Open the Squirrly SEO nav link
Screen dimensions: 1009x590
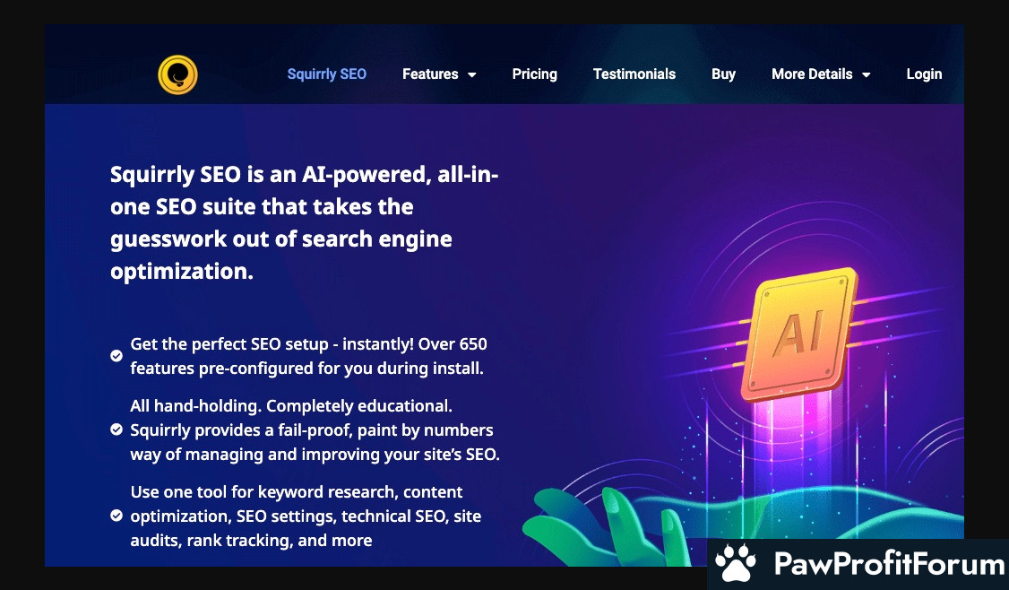(x=326, y=74)
